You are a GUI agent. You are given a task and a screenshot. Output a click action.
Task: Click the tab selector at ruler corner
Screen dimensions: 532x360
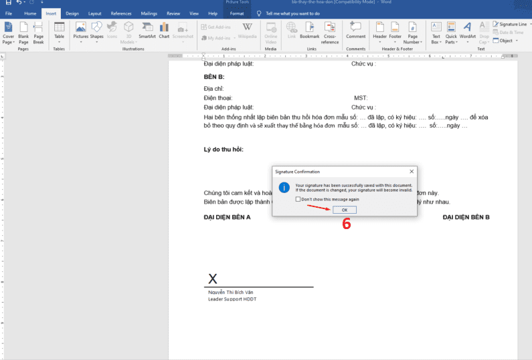3,56
